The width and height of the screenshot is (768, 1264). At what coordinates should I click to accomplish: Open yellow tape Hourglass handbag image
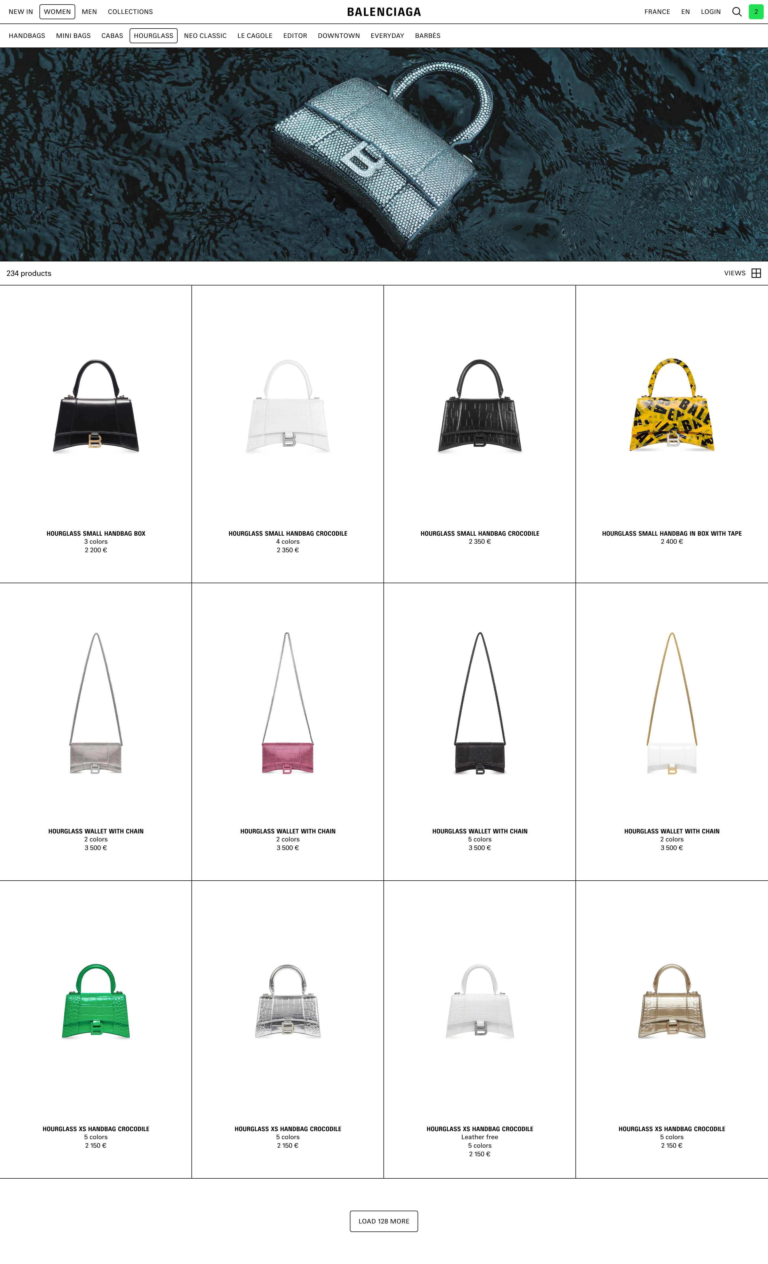tap(672, 405)
